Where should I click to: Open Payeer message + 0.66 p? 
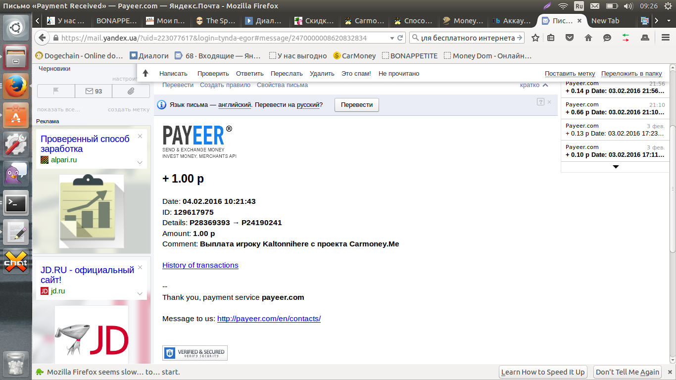pos(616,109)
